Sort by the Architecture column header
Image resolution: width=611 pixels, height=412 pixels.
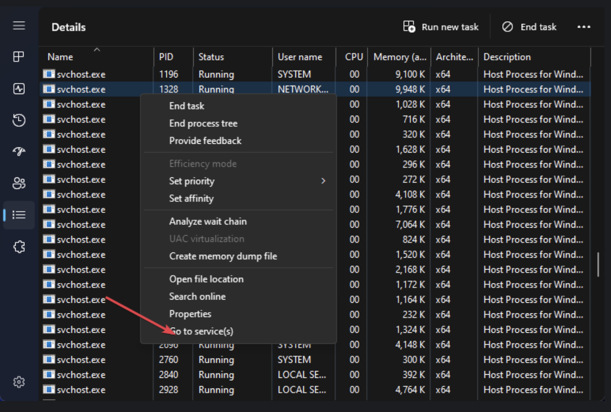click(x=454, y=57)
